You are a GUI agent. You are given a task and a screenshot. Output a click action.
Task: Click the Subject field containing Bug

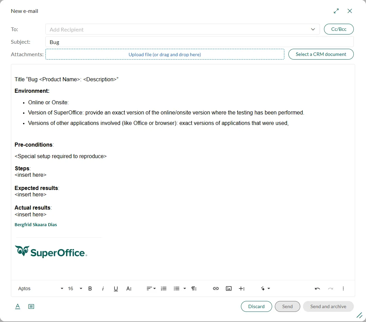199,42
